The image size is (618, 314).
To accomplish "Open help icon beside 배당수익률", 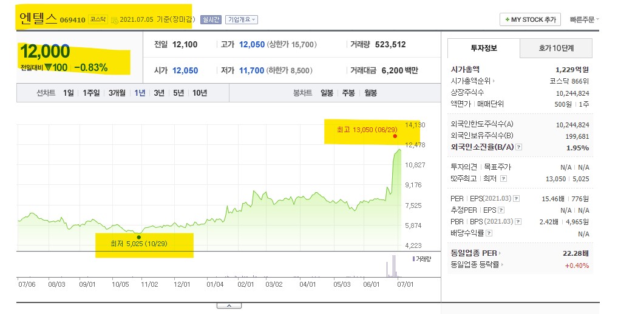I will 489,233.
